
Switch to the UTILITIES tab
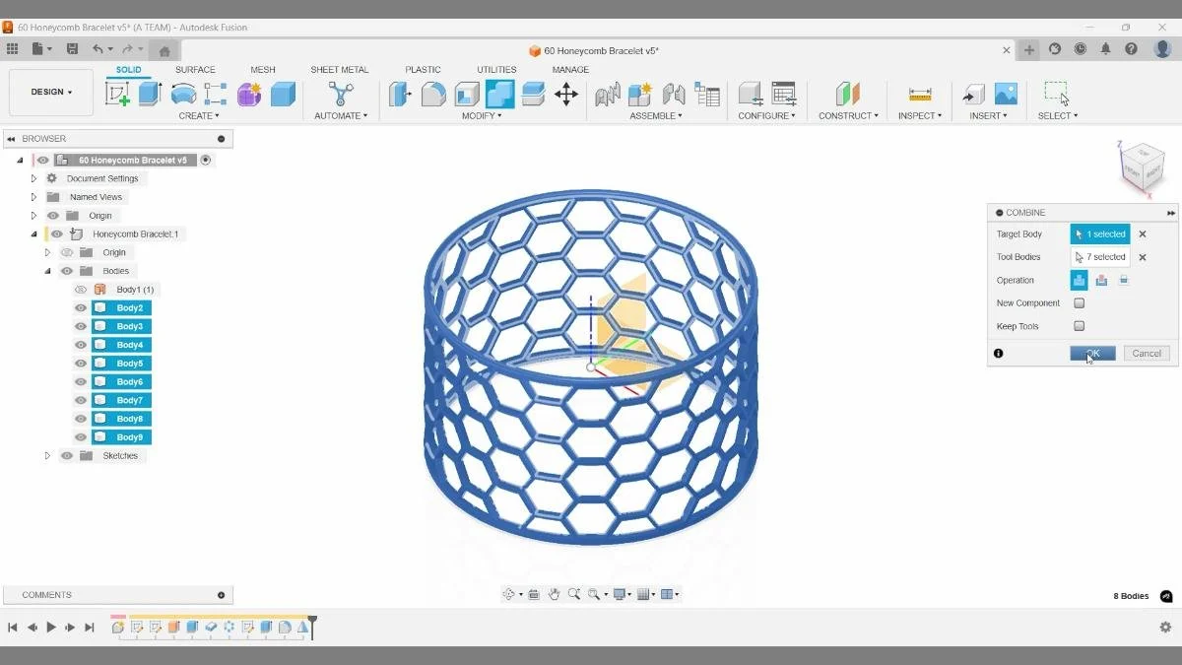tap(496, 70)
